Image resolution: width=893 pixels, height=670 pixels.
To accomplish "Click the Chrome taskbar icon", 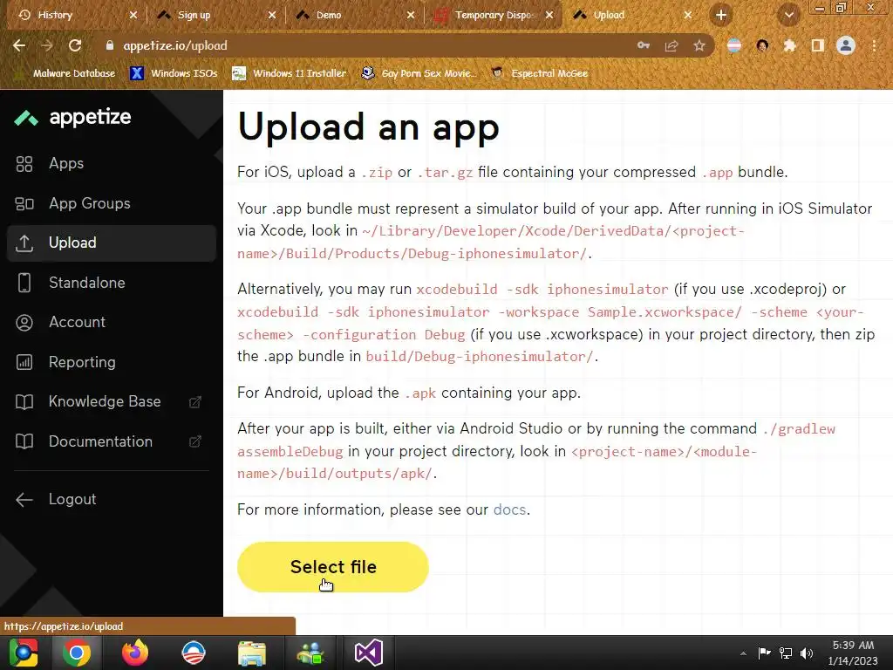I will click(x=77, y=653).
